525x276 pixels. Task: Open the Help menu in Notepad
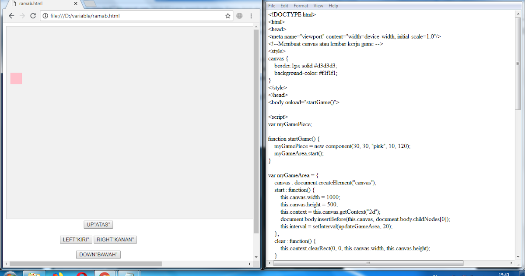pos(333,6)
